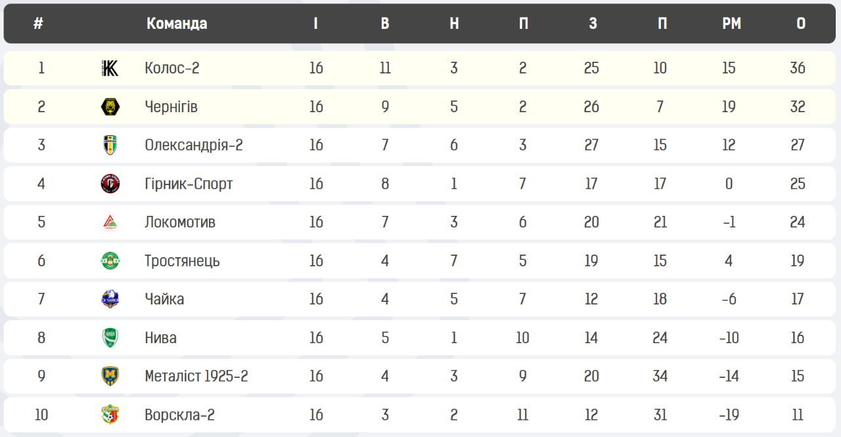This screenshot has width=841, height=437.
Task: Open the Тростянець green badge
Action: point(110,260)
